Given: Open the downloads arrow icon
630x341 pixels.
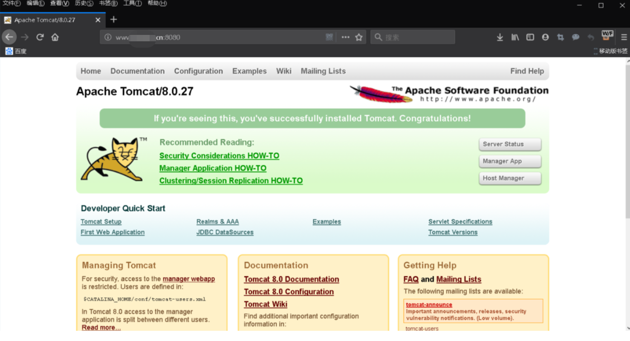Looking at the screenshot, I should [500, 37].
